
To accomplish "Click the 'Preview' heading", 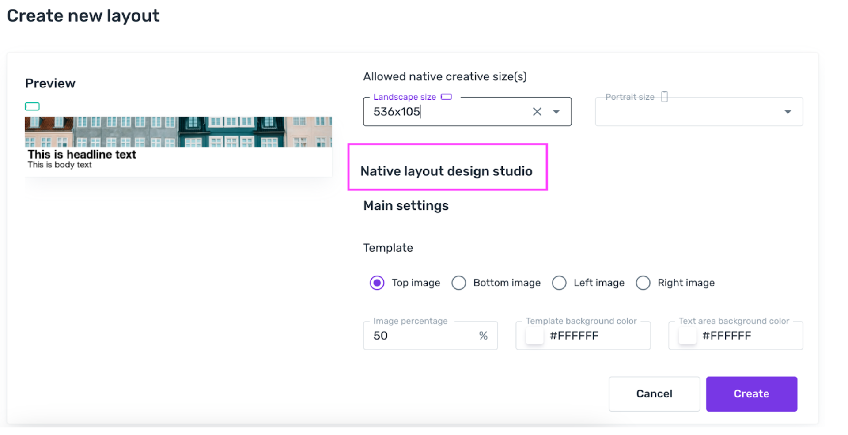I will coord(50,83).
